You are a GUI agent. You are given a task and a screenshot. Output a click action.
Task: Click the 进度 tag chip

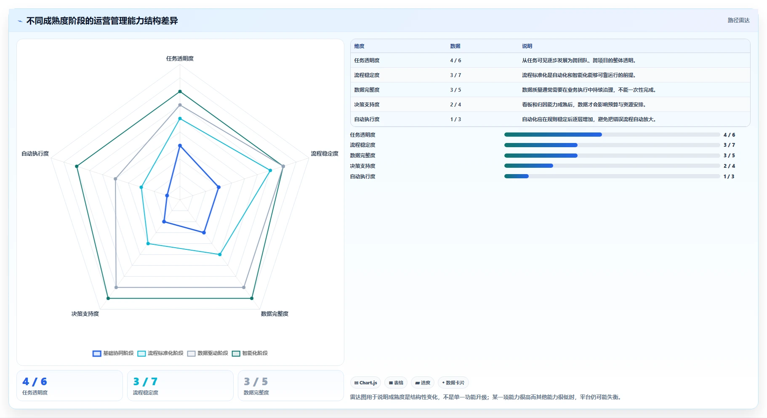coord(423,383)
